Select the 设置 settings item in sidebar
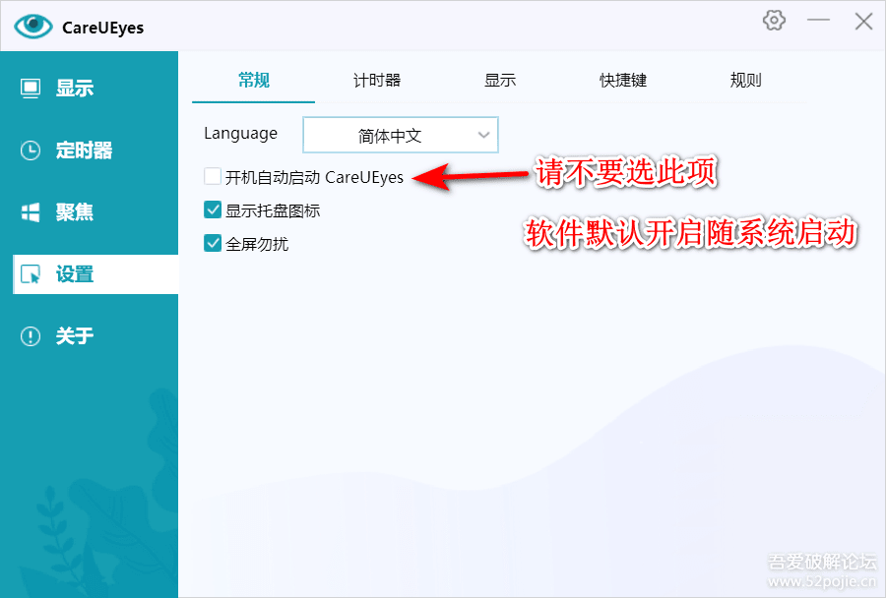The image size is (886, 598). [74, 274]
